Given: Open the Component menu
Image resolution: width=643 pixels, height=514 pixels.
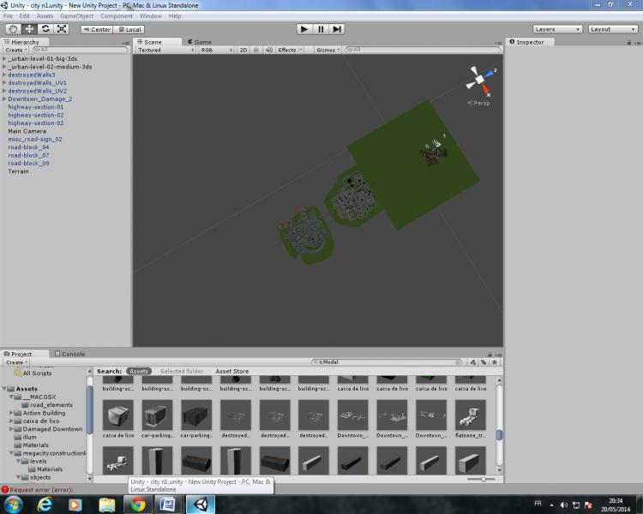Looking at the screenshot, I should [x=117, y=16].
